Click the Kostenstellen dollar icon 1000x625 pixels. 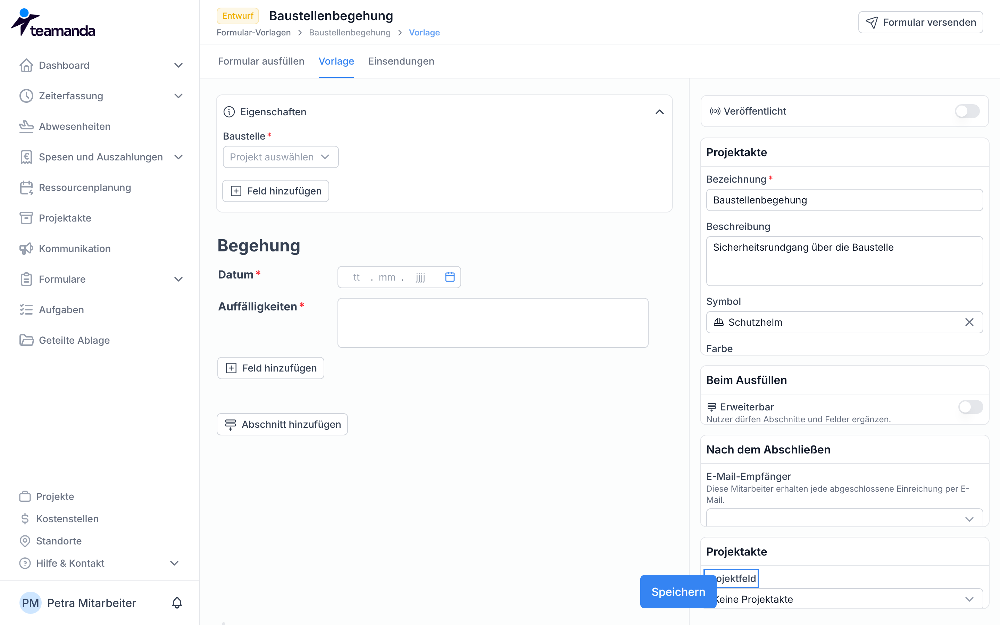point(25,519)
